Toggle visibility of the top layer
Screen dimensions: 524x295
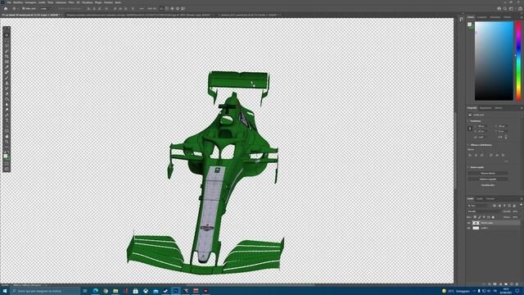click(x=469, y=223)
